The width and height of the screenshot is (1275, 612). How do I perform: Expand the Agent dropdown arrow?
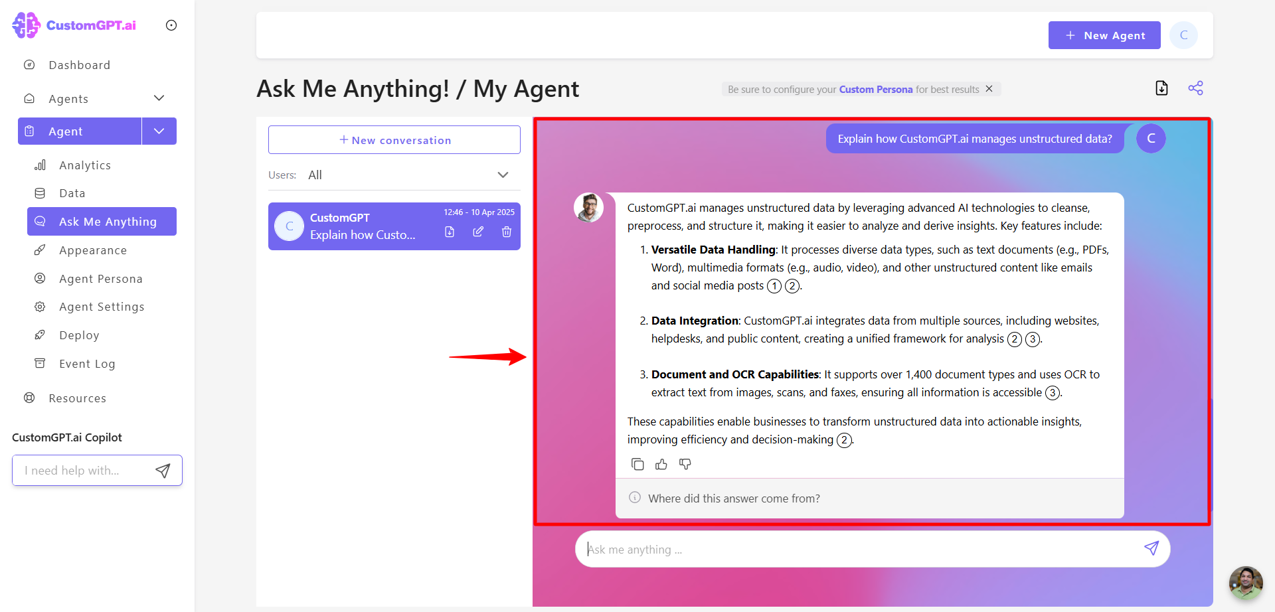click(159, 131)
